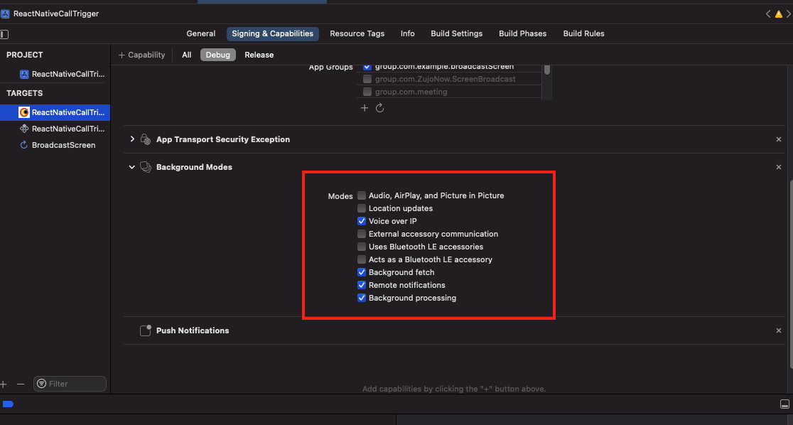The image size is (793, 425).
Task: Click the Push Notifications capability icon
Action: [x=146, y=330]
